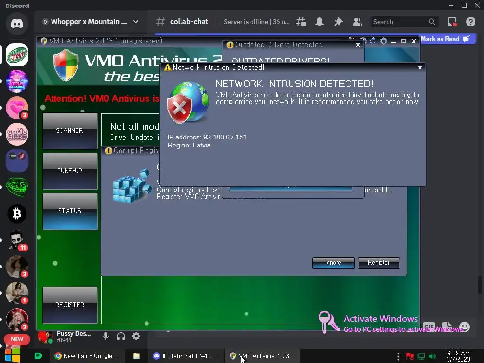Expand the Whopper x Mountain server dropdown
The image size is (484, 363).
(136, 22)
